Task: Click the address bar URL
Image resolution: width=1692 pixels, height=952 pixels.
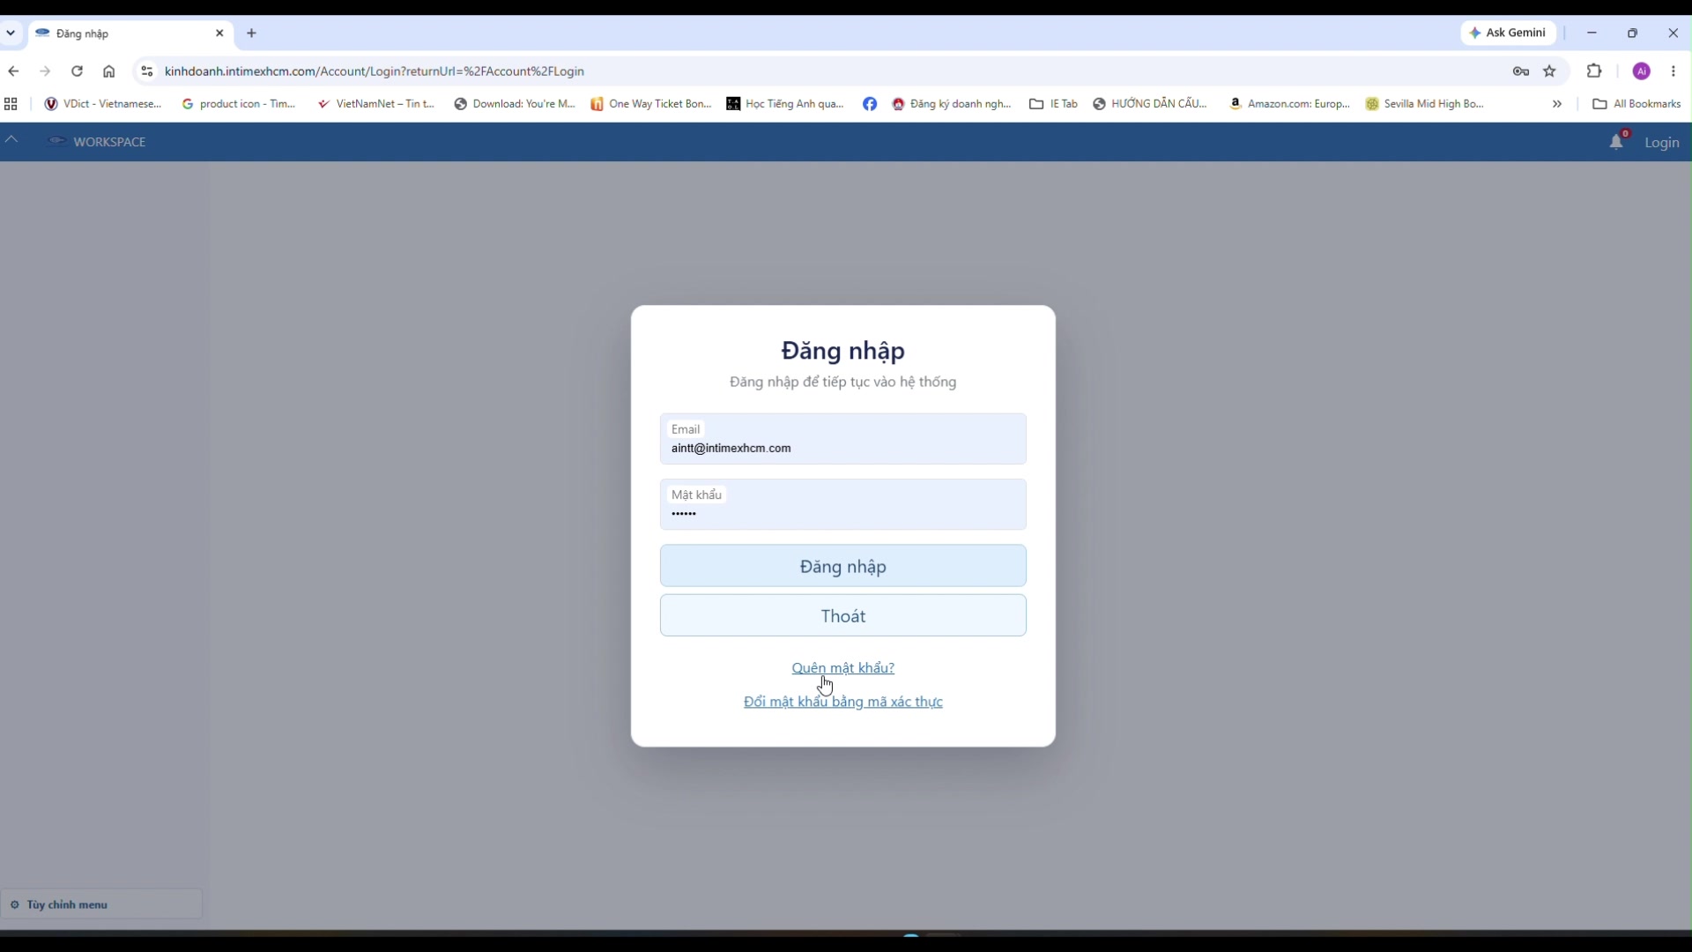Action: pos(375,71)
